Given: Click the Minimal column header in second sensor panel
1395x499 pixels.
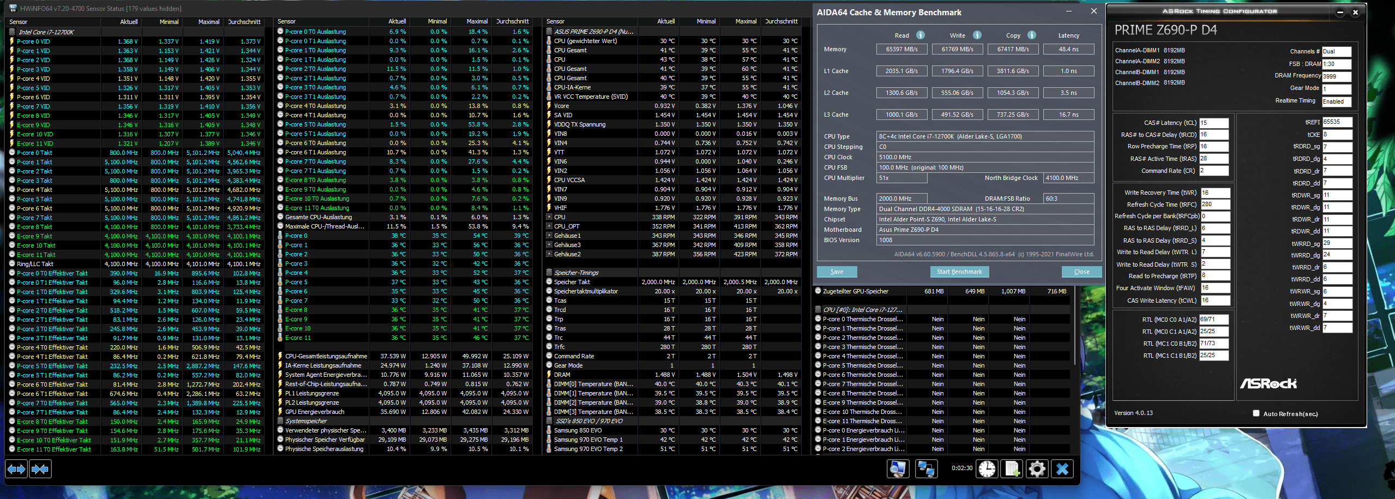Looking at the screenshot, I should (430, 21).
